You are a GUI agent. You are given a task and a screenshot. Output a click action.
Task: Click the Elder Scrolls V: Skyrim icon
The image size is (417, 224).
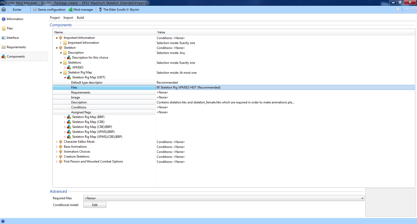pyautogui.click(x=101, y=10)
